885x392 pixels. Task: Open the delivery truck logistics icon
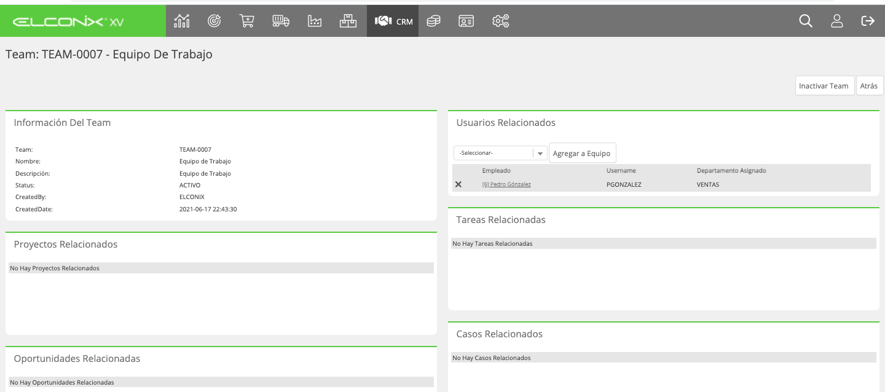(281, 21)
